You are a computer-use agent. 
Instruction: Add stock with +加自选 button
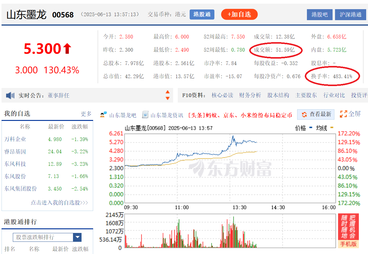(x=239, y=14)
